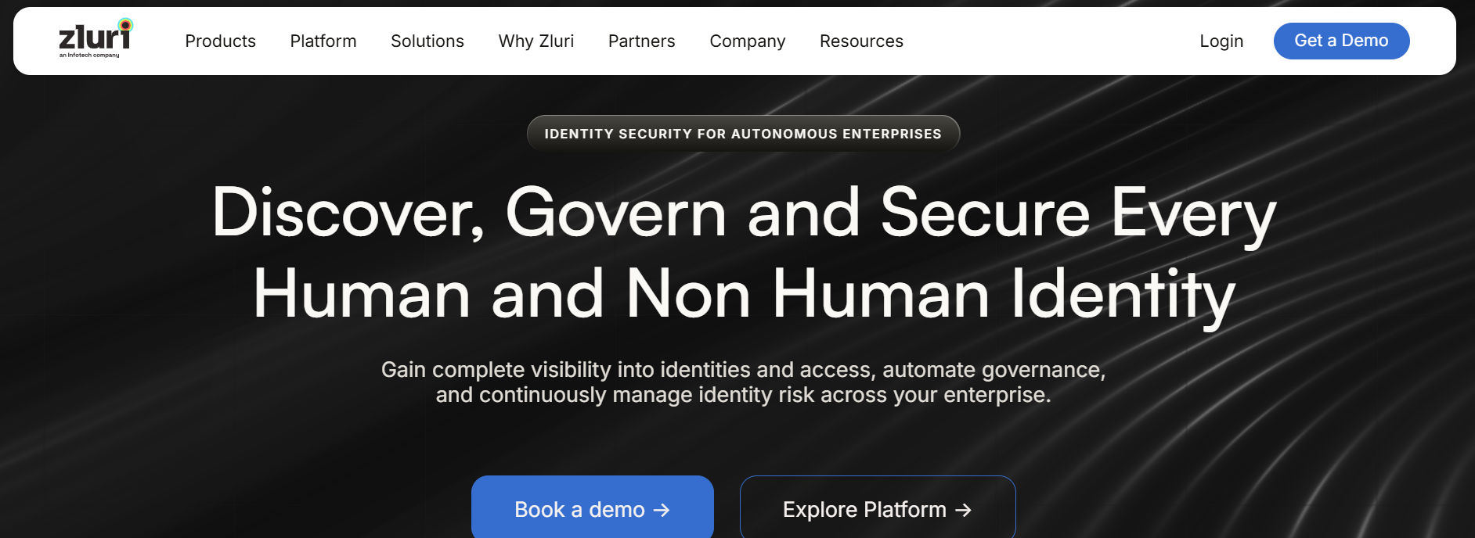This screenshot has width=1475, height=538.
Task: Open the Products menu
Action: [x=220, y=41]
